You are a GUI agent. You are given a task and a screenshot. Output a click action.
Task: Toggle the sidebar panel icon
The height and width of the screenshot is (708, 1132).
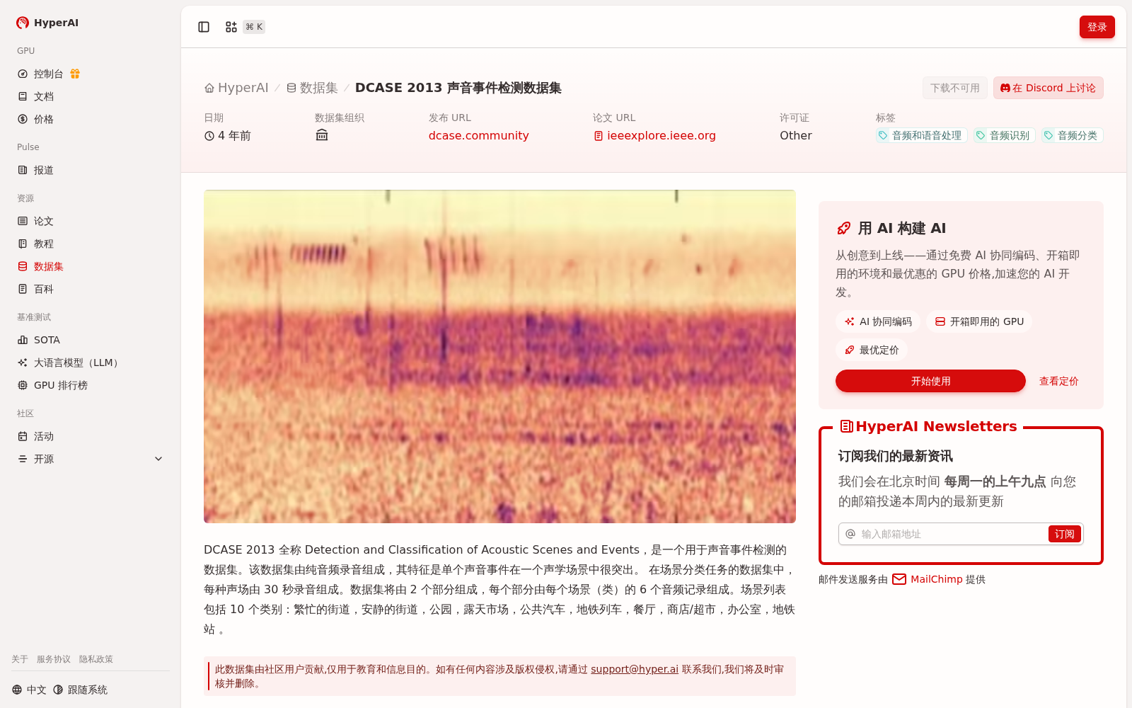[204, 27]
